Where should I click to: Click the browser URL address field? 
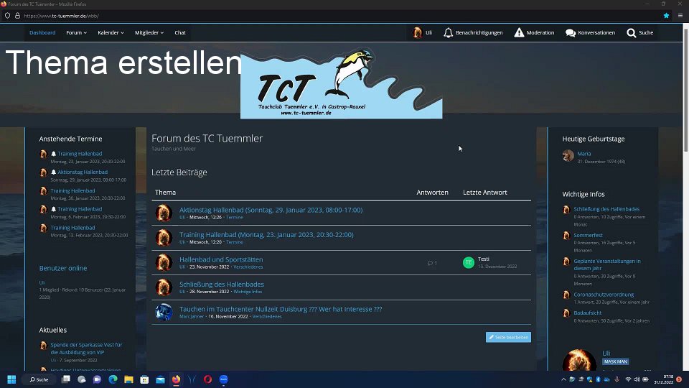[287, 15]
